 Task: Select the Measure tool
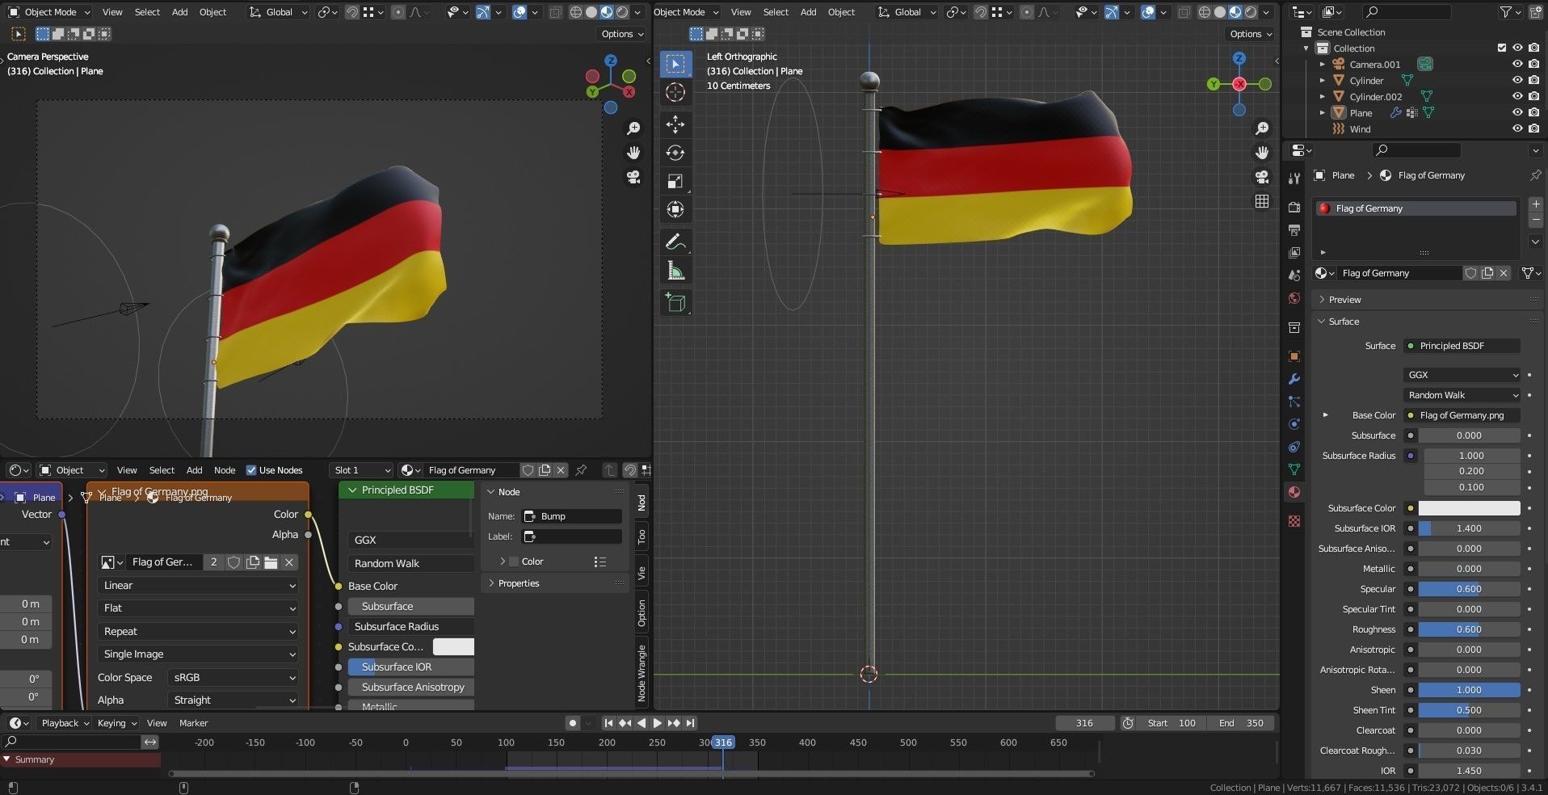pos(675,270)
